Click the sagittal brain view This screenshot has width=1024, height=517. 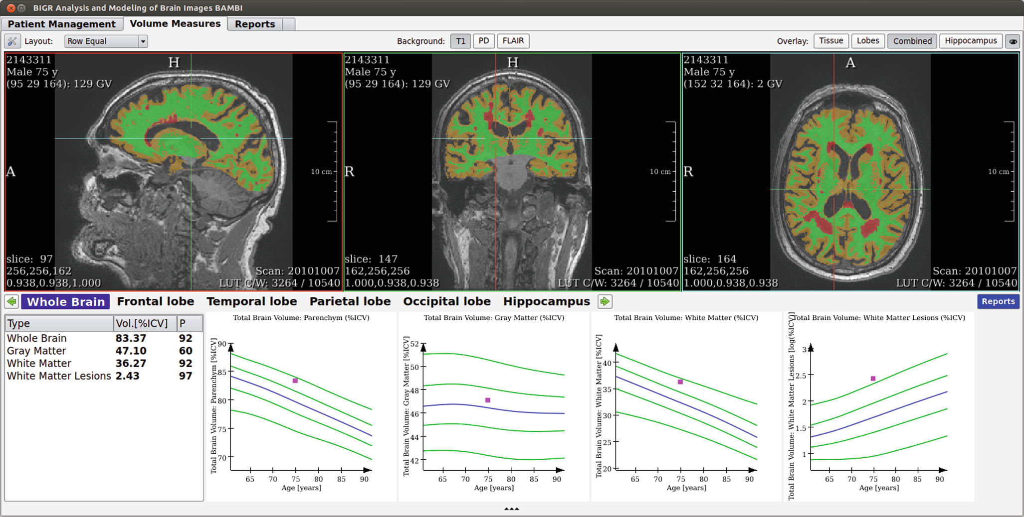click(x=174, y=172)
